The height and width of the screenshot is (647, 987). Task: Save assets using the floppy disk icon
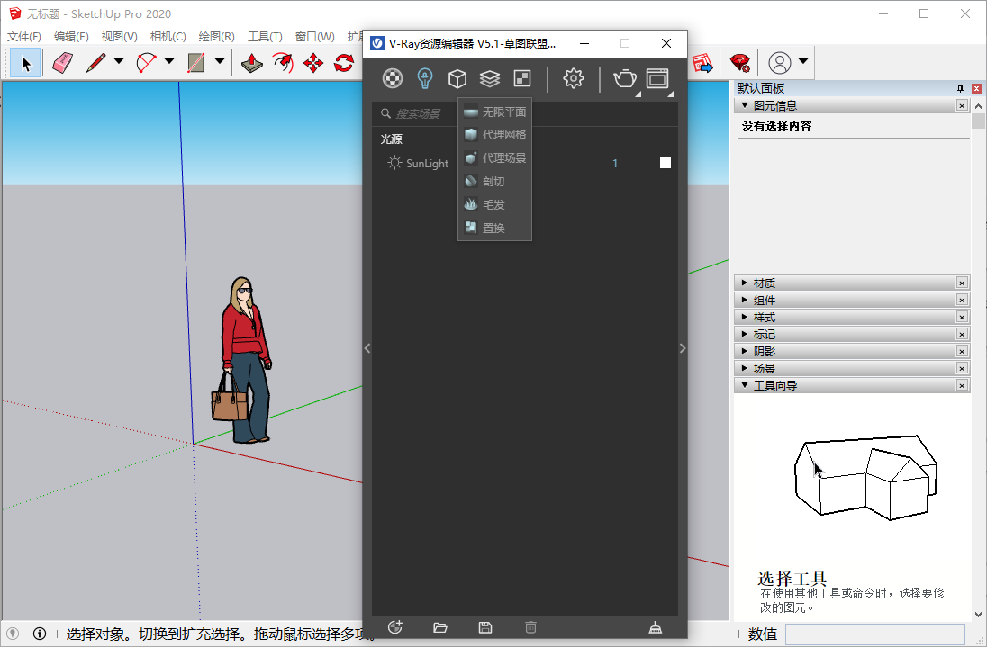484,627
